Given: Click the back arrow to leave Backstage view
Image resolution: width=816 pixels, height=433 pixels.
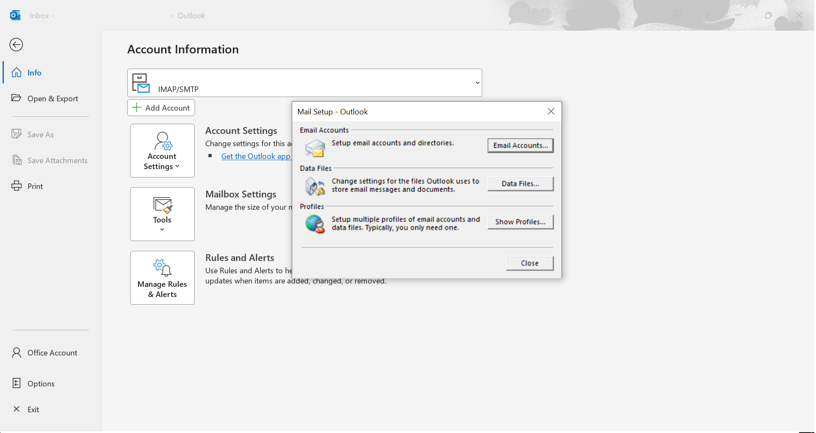Looking at the screenshot, I should pos(16,44).
